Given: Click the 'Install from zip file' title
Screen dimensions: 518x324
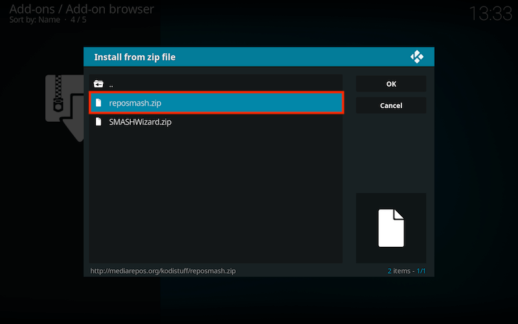Looking at the screenshot, I should pos(135,57).
